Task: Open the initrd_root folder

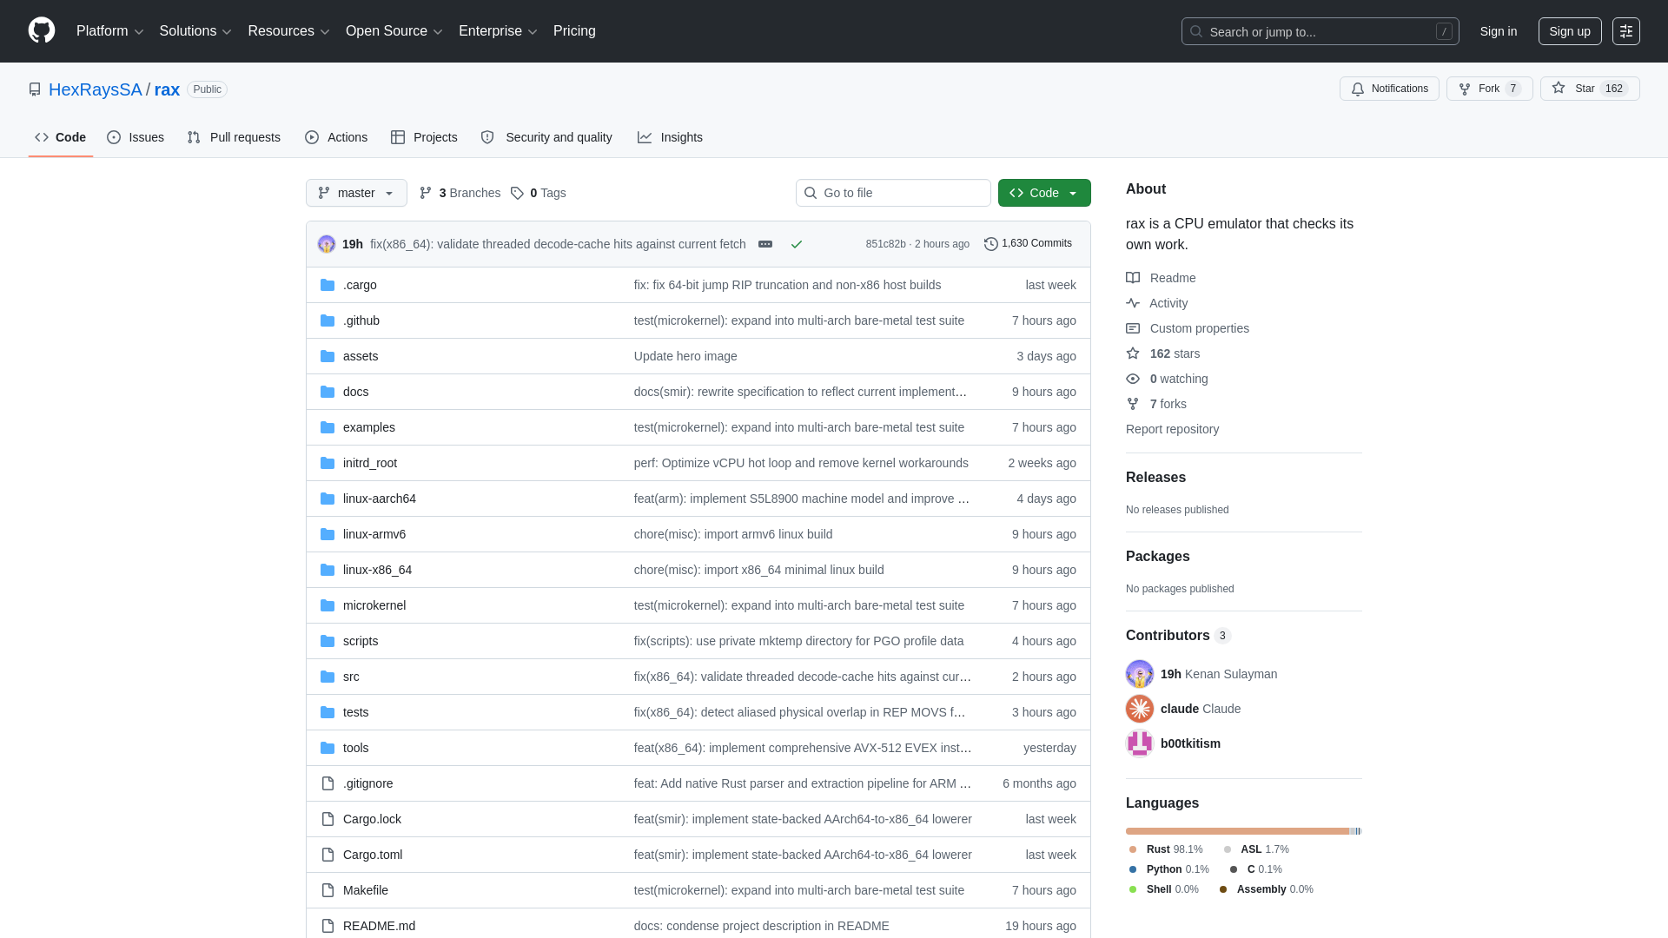Action: tap(370, 463)
